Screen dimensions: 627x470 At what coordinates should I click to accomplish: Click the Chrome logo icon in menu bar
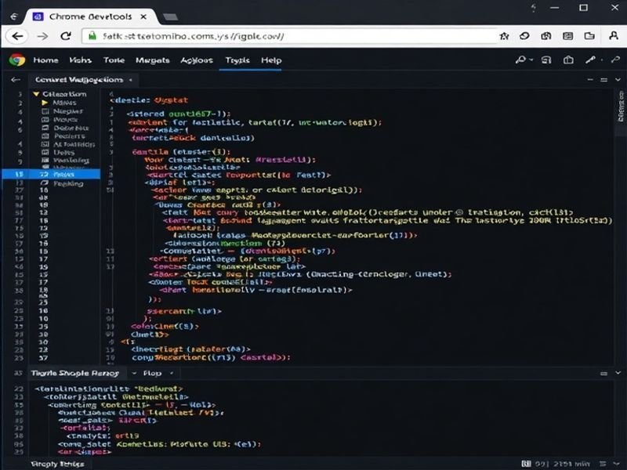(16, 60)
